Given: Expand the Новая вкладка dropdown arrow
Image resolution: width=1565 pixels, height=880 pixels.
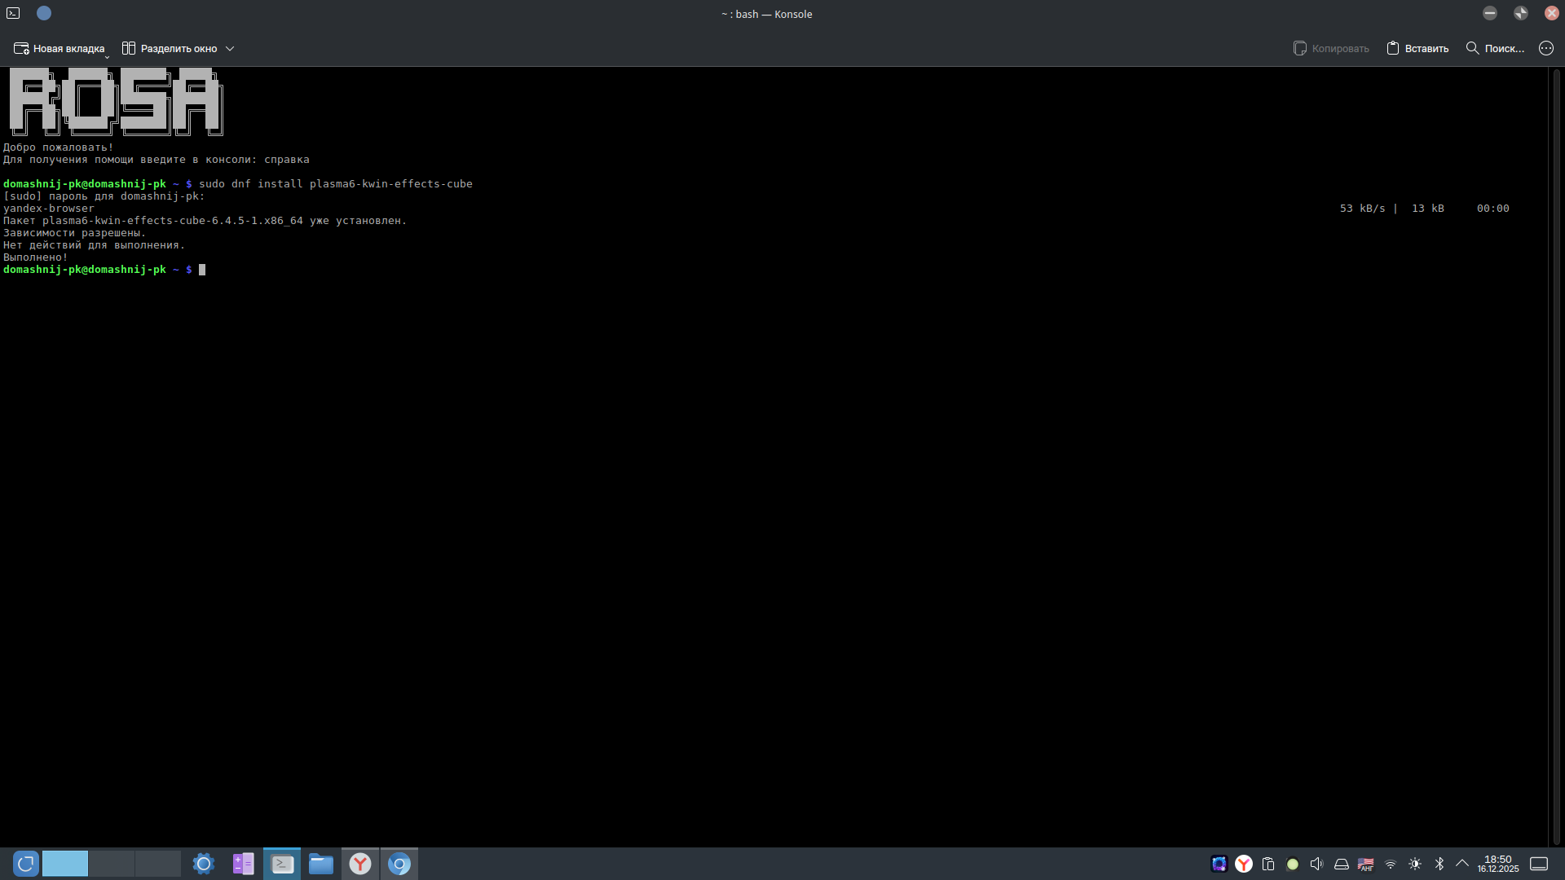Looking at the screenshot, I should pyautogui.click(x=107, y=57).
